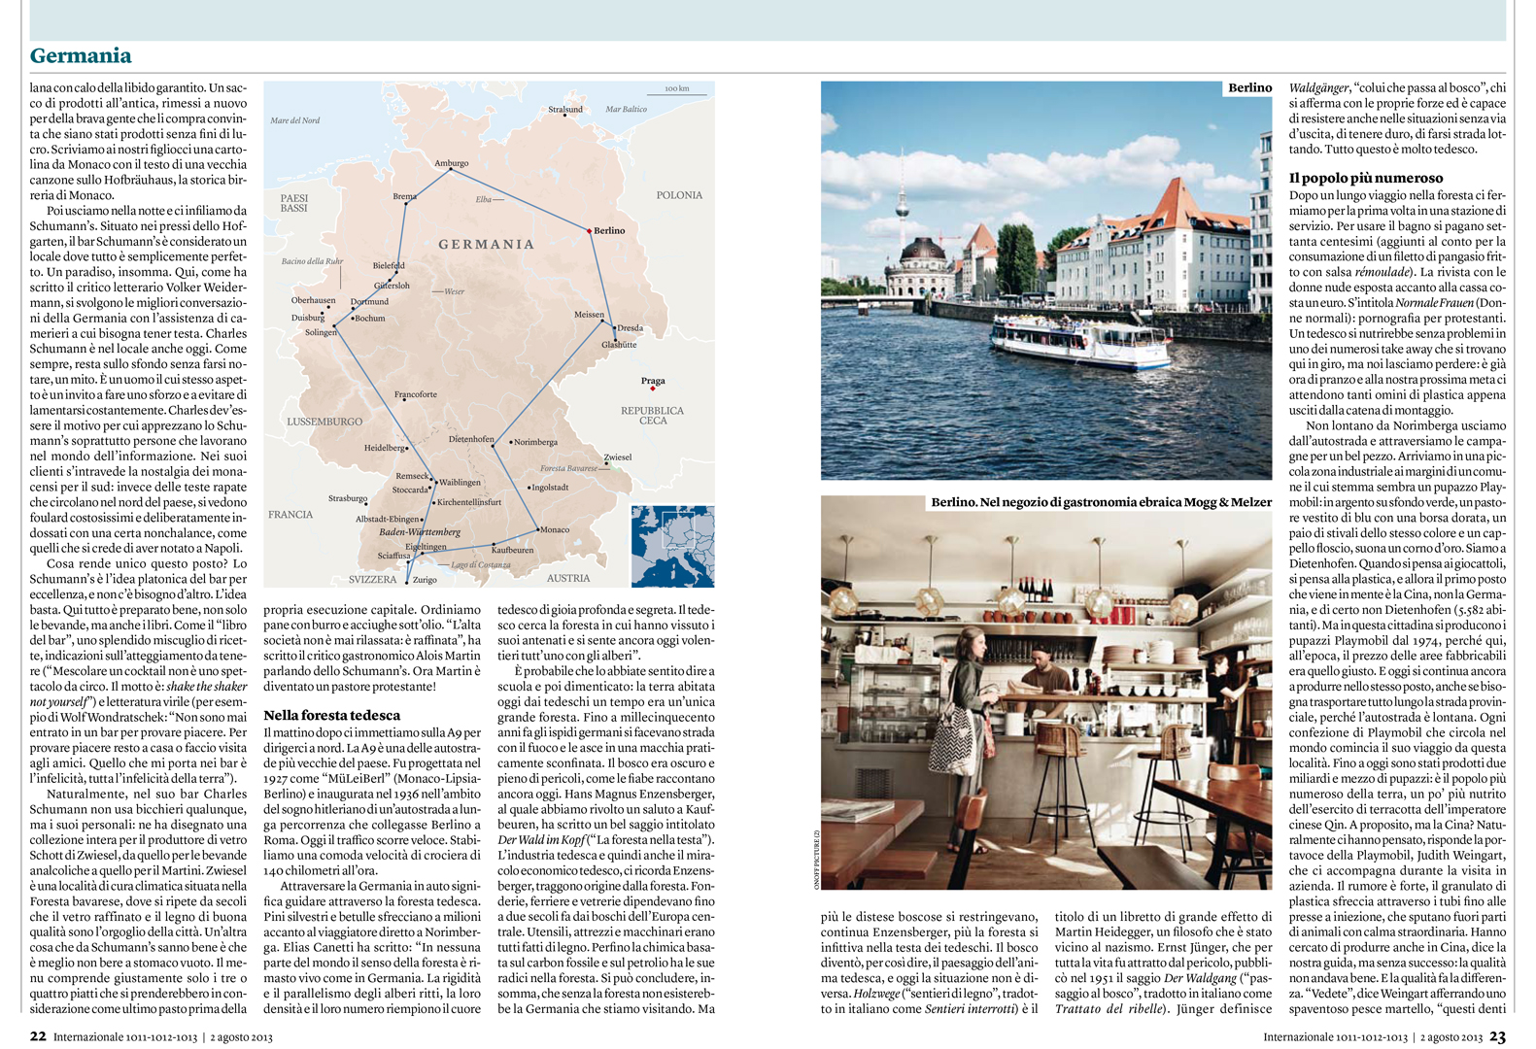Viewport: 1536px width, 1049px height.
Task: Click the Europe inset locator map
Action: pos(671,546)
